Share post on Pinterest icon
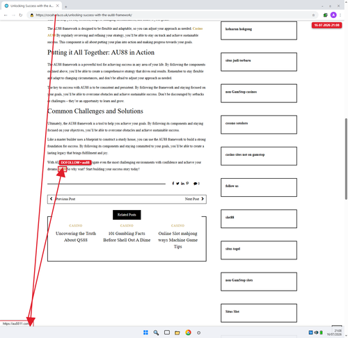 coord(187,184)
